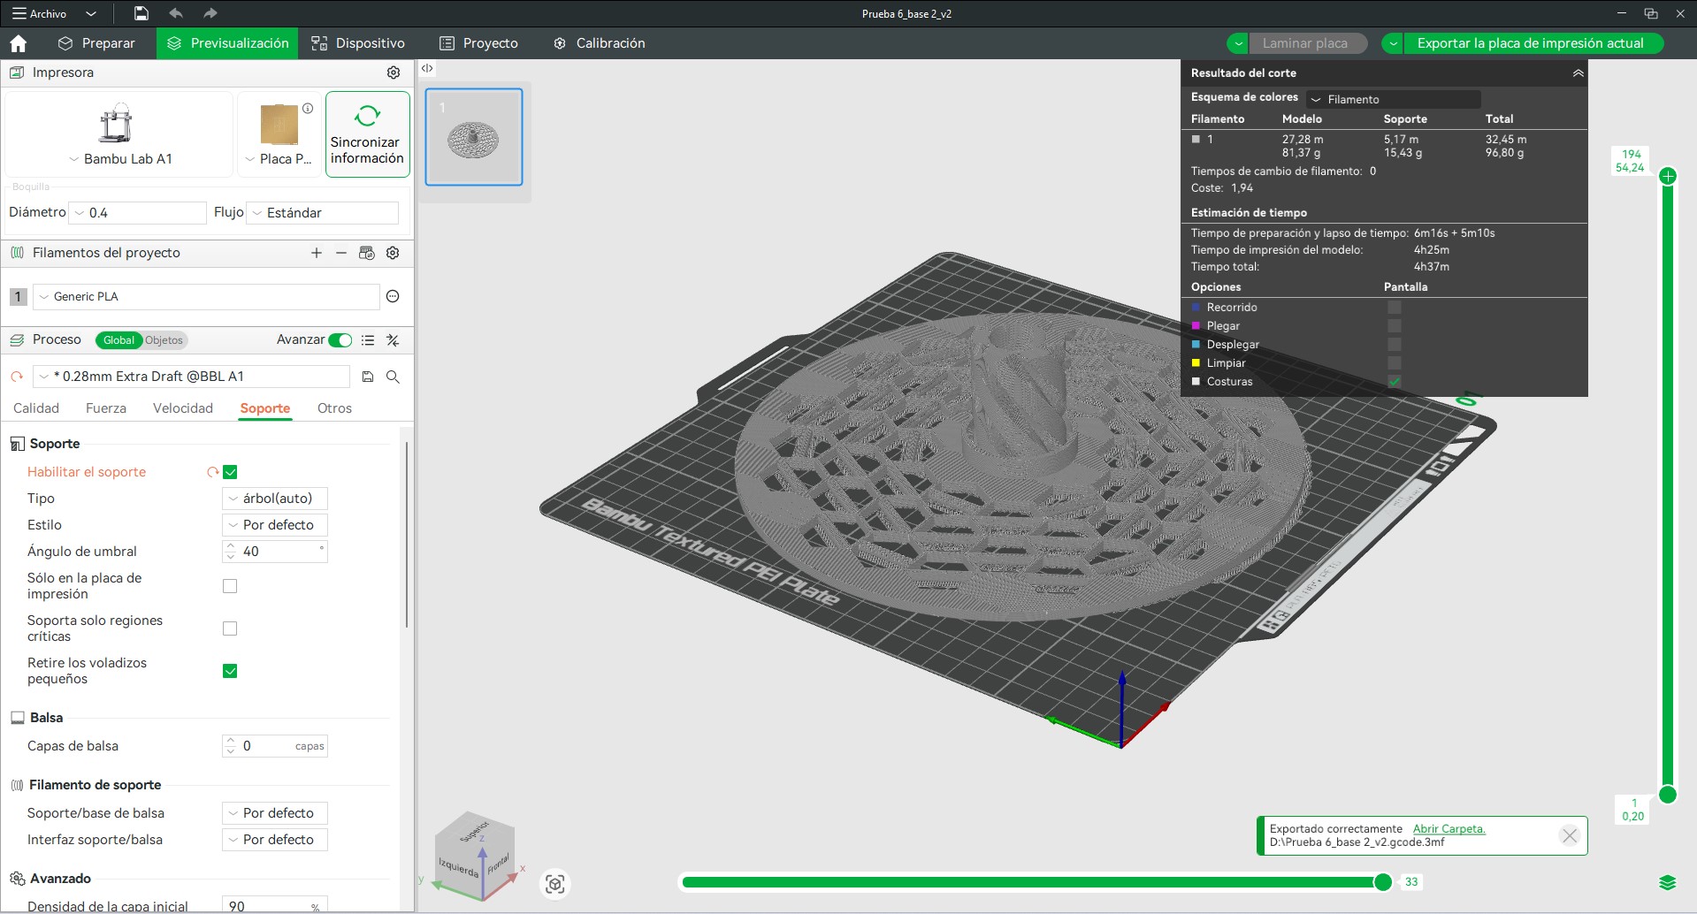Screen dimensions: 1697x914
Task: Click the compare presets icon beside Avanzar
Action: tap(394, 340)
